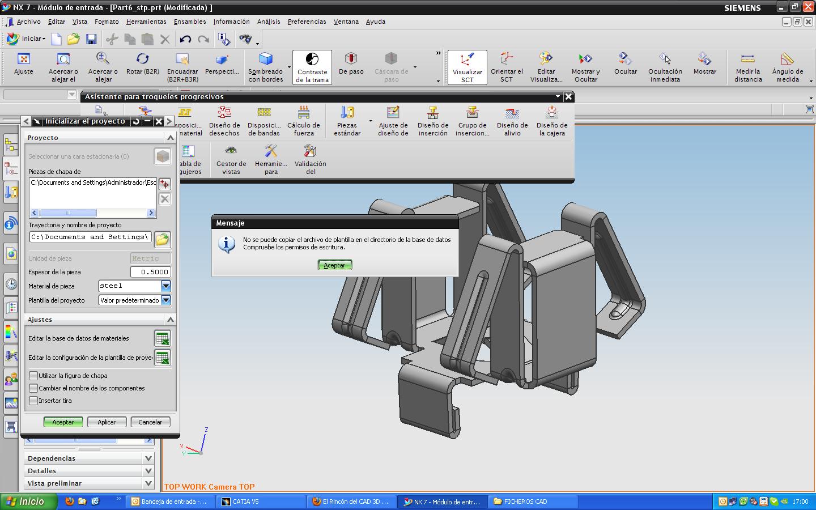Open the Ensambles menu
Screen dimensions: 816x510
point(190,22)
